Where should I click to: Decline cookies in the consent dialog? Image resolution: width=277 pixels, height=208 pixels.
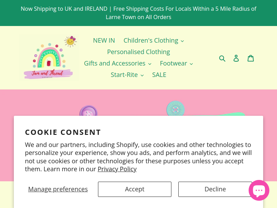click(x=215, y=189)
